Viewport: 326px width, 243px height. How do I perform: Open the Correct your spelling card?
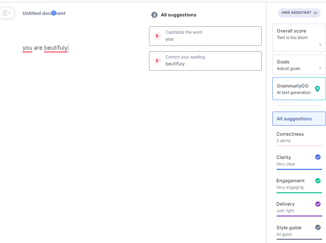205,61
